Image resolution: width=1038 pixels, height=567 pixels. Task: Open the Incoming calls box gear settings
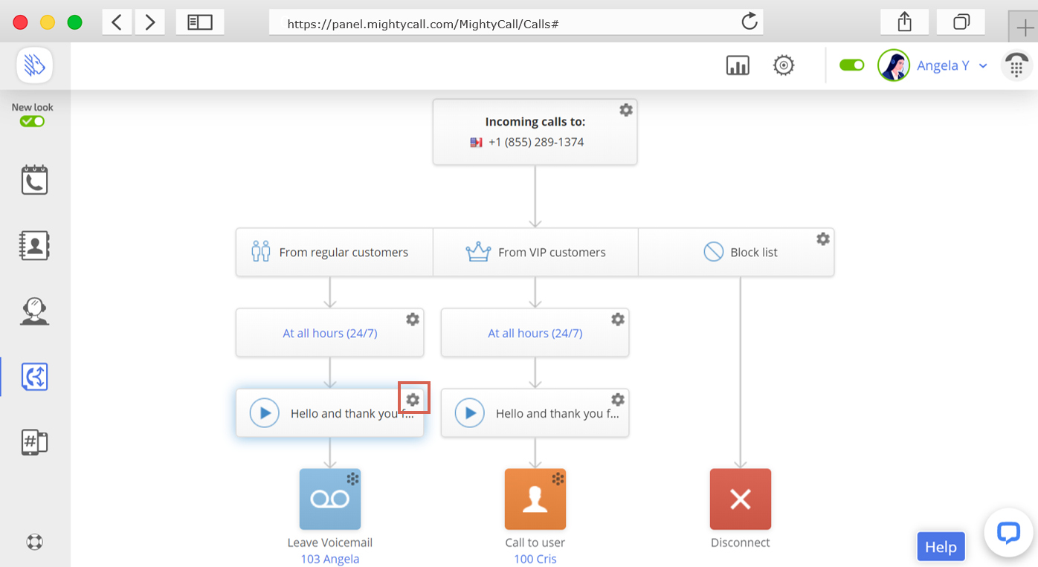626,110
